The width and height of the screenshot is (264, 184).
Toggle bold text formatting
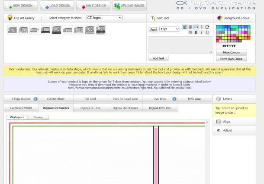196,32
